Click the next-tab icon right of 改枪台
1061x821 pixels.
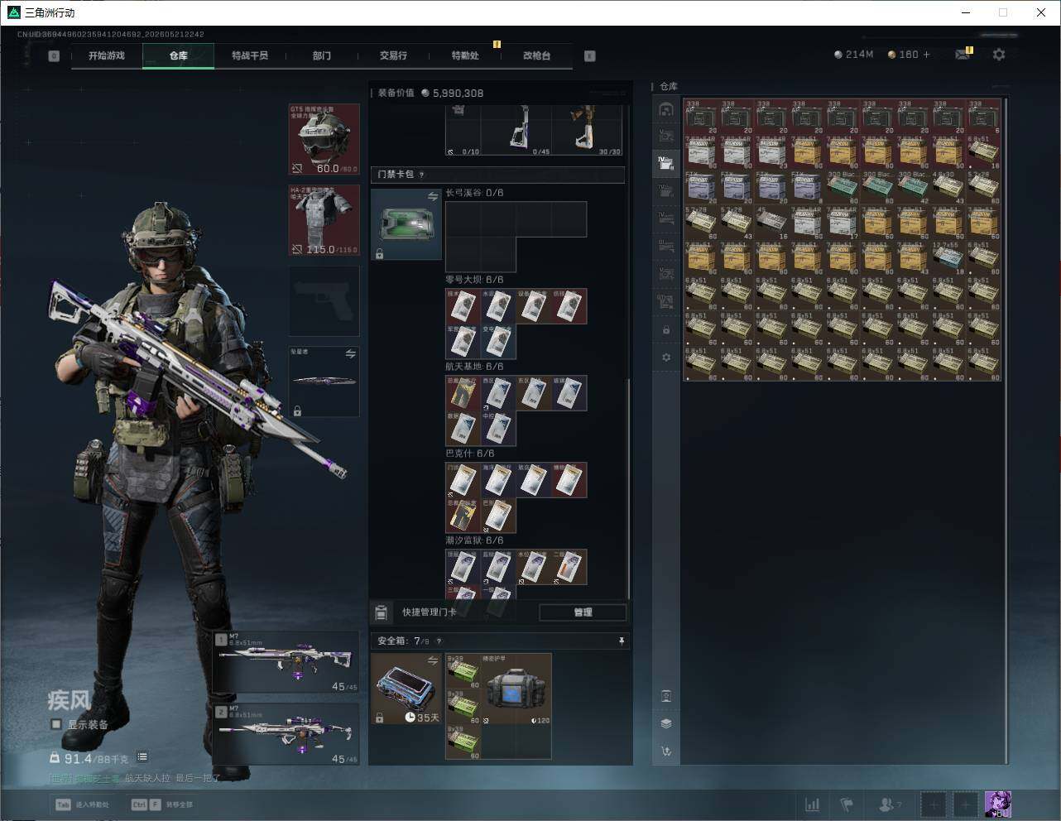590,56
